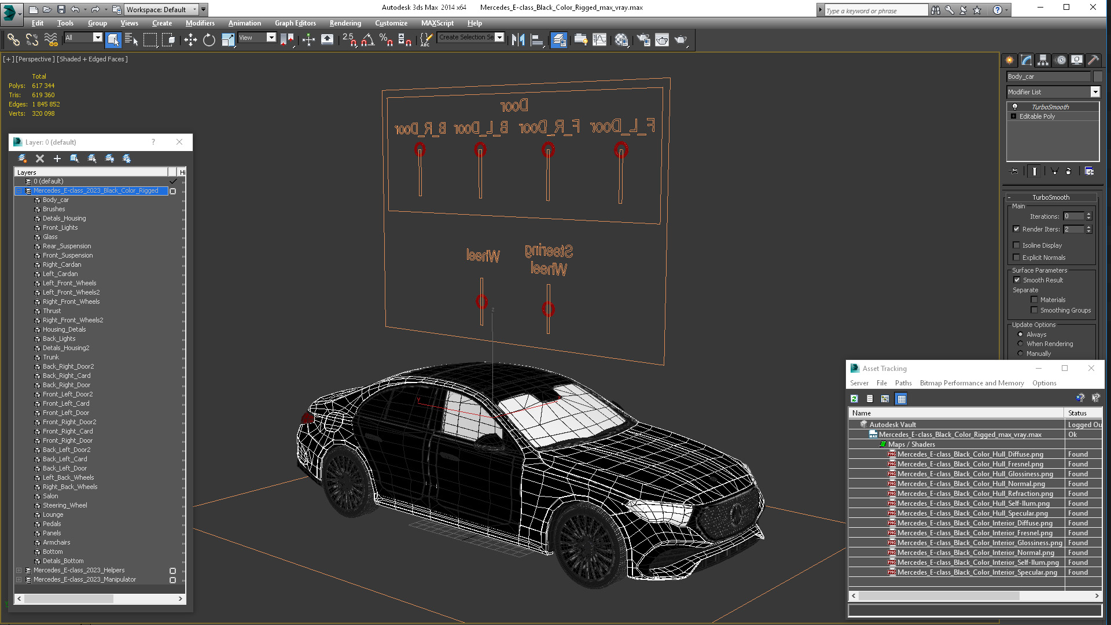The width and height of the screenshot is (1111, 625).
Task: Open Paths menu in Asset Tracking
Action: point(903,383)
